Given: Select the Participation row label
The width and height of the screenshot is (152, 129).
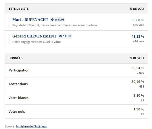Looking at the screenshot, I should [x=19, y=70].
